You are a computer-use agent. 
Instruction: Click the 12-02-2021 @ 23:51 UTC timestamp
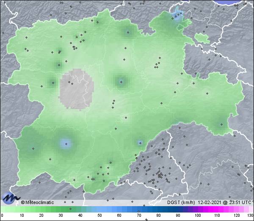224,202
